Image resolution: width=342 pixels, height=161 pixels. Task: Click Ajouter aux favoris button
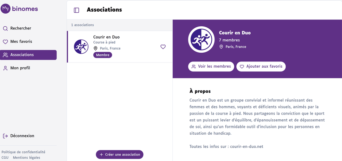tap(261, 66)
